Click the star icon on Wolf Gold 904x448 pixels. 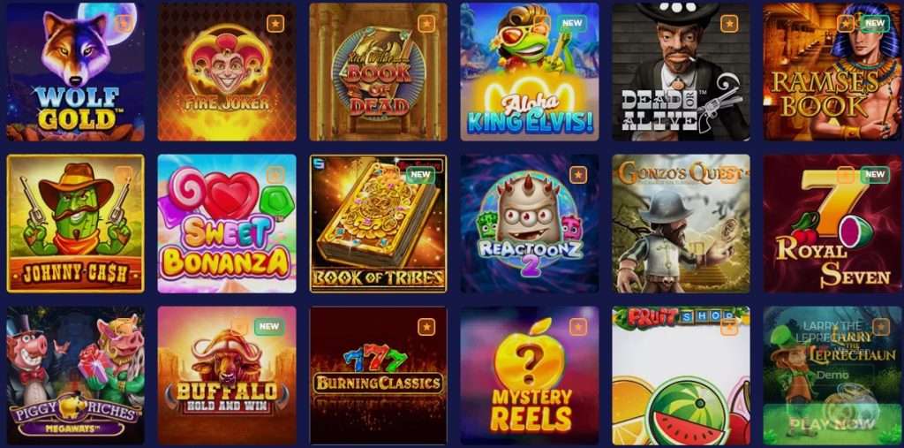124,24
